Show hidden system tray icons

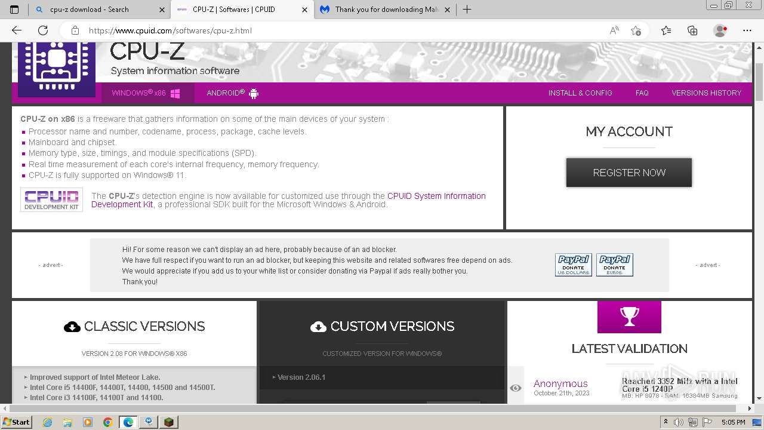666,422
